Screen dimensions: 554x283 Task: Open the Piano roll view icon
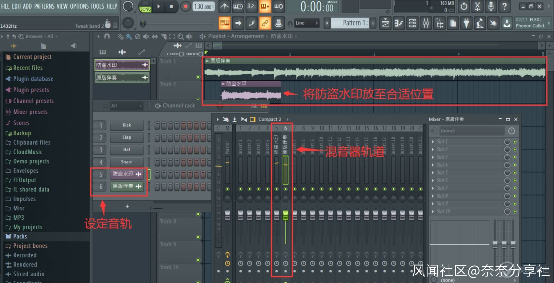pyautogui.click(x=399, y=23)
